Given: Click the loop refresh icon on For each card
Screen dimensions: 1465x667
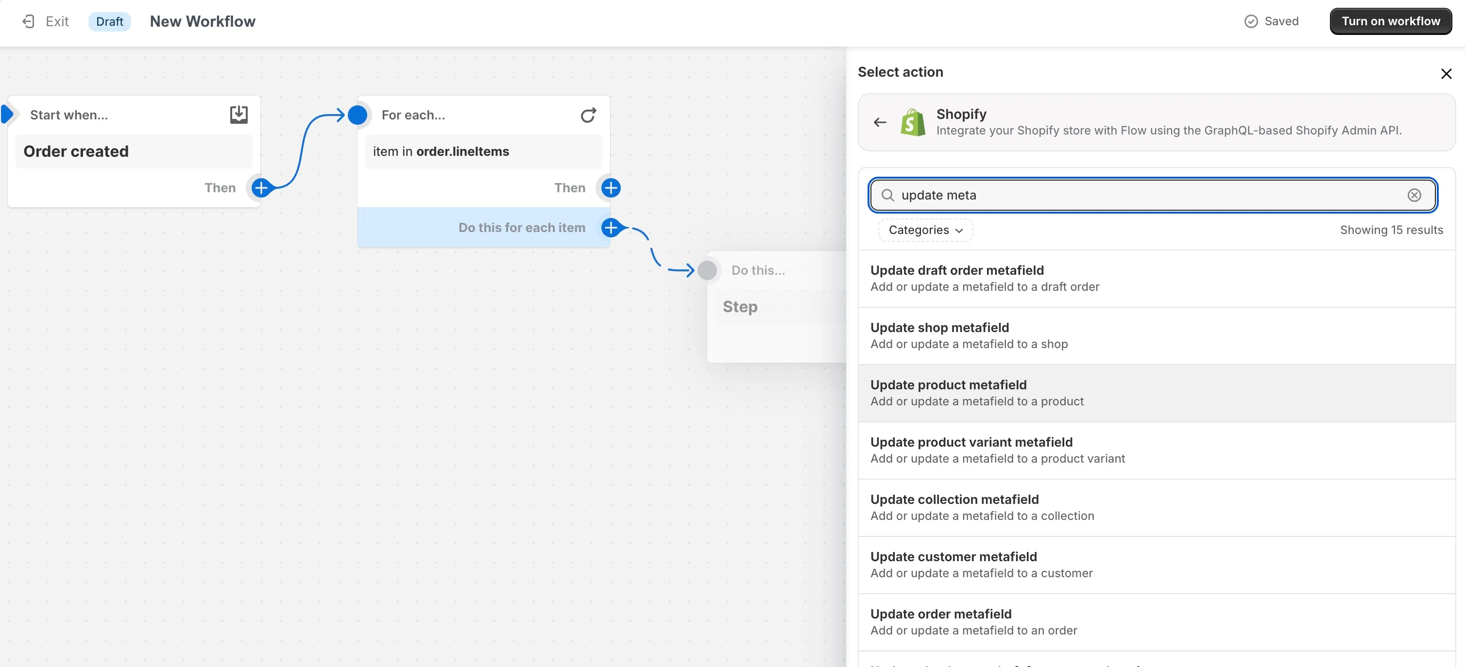Looking at the screenshot, I should click(x=588, y=115).
